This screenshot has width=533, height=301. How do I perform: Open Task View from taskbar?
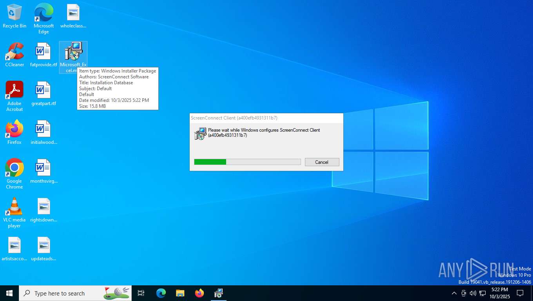[x=141, y=293]
